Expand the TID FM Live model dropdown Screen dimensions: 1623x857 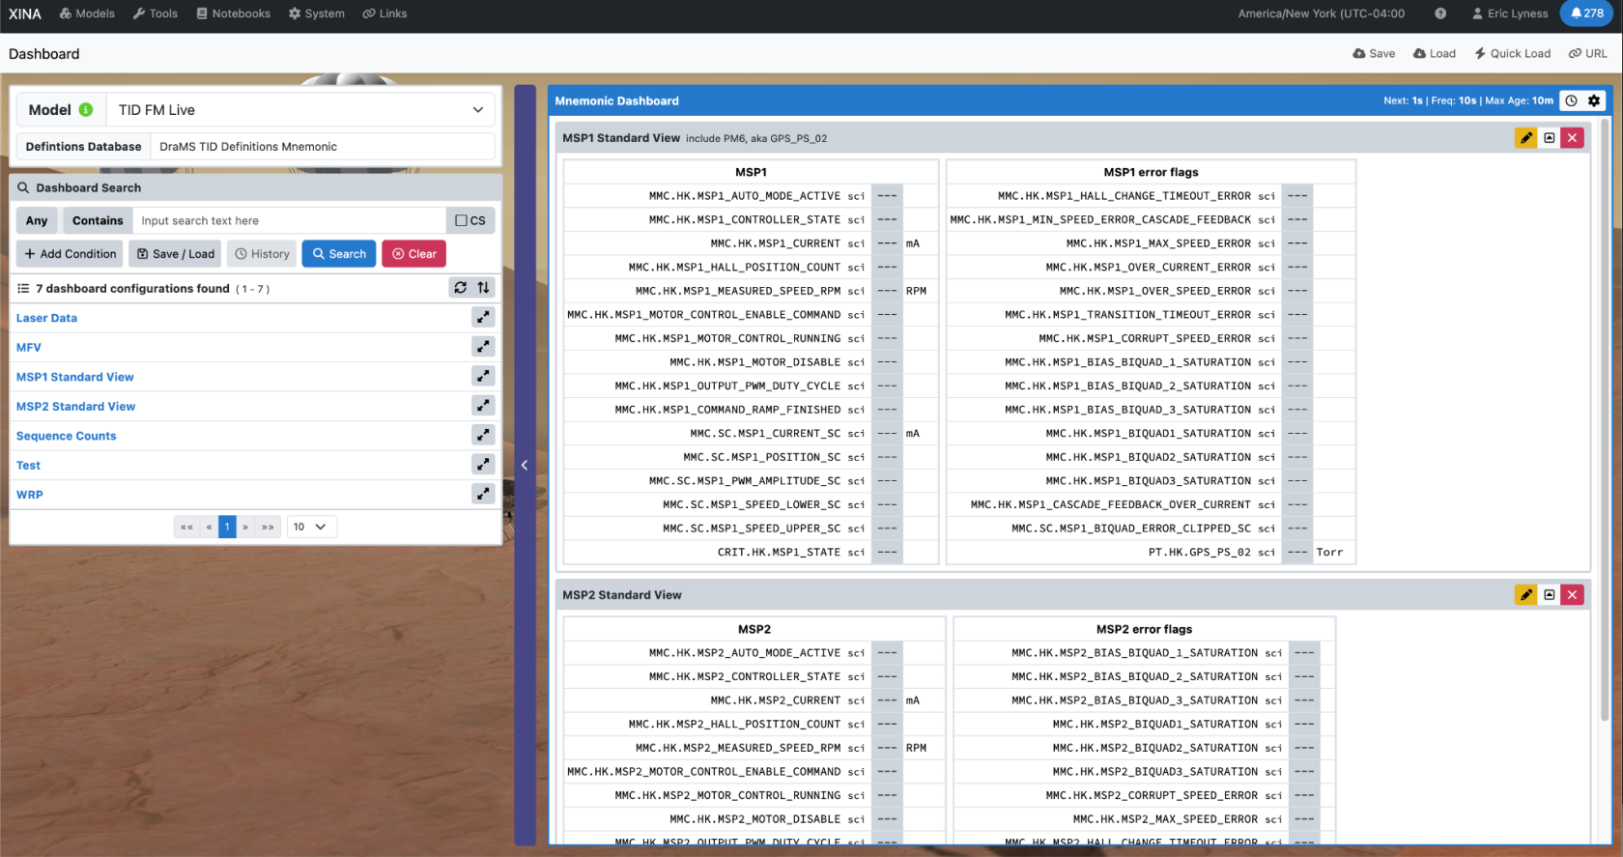[x=300, y=110]
